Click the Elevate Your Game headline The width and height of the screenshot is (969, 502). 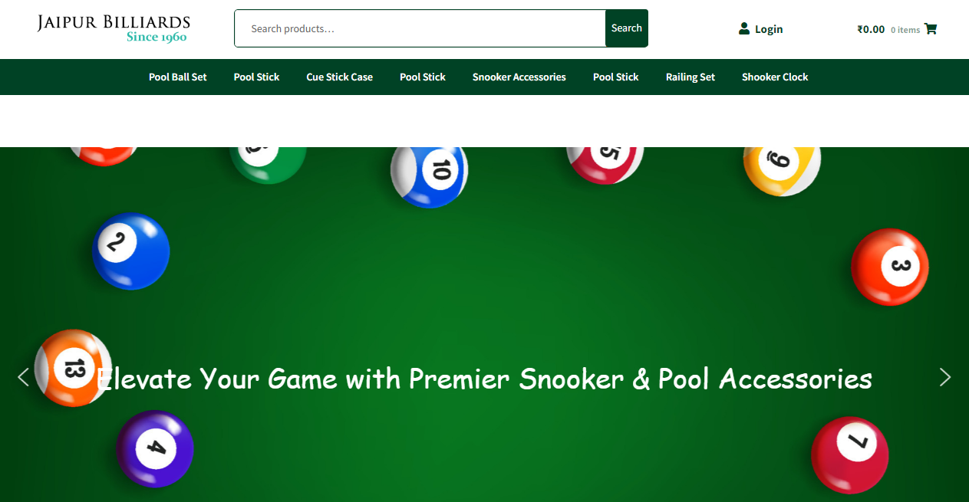coord(485,379)
